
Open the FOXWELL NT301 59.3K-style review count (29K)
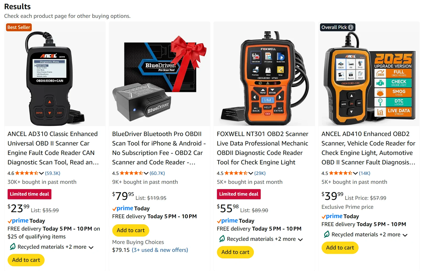260,173
